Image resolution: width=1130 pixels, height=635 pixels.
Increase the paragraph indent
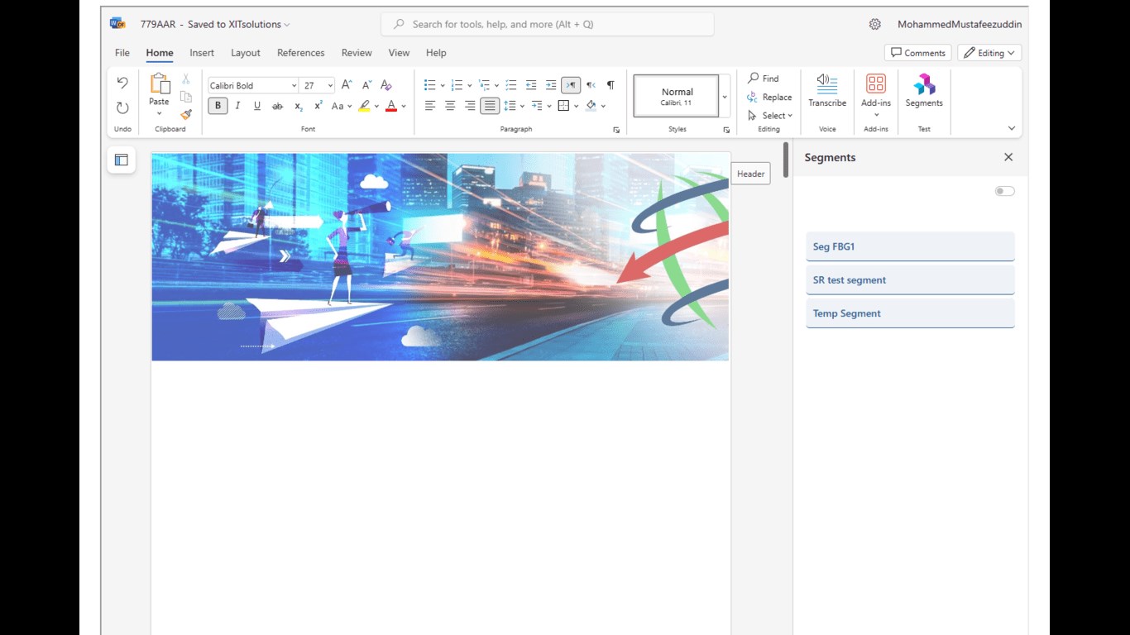pyautogui.click(x=551, y=85)
